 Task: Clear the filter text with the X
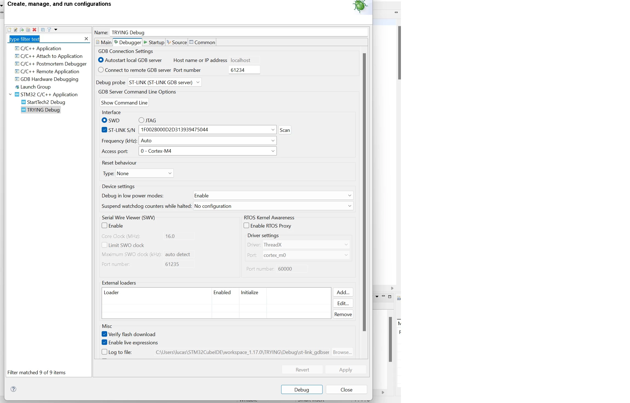click(86, 39)
